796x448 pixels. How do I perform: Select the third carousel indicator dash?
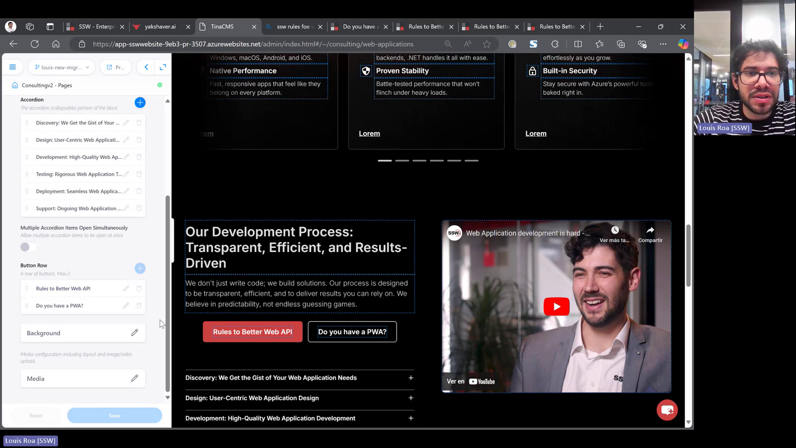[x=419, y=161]
